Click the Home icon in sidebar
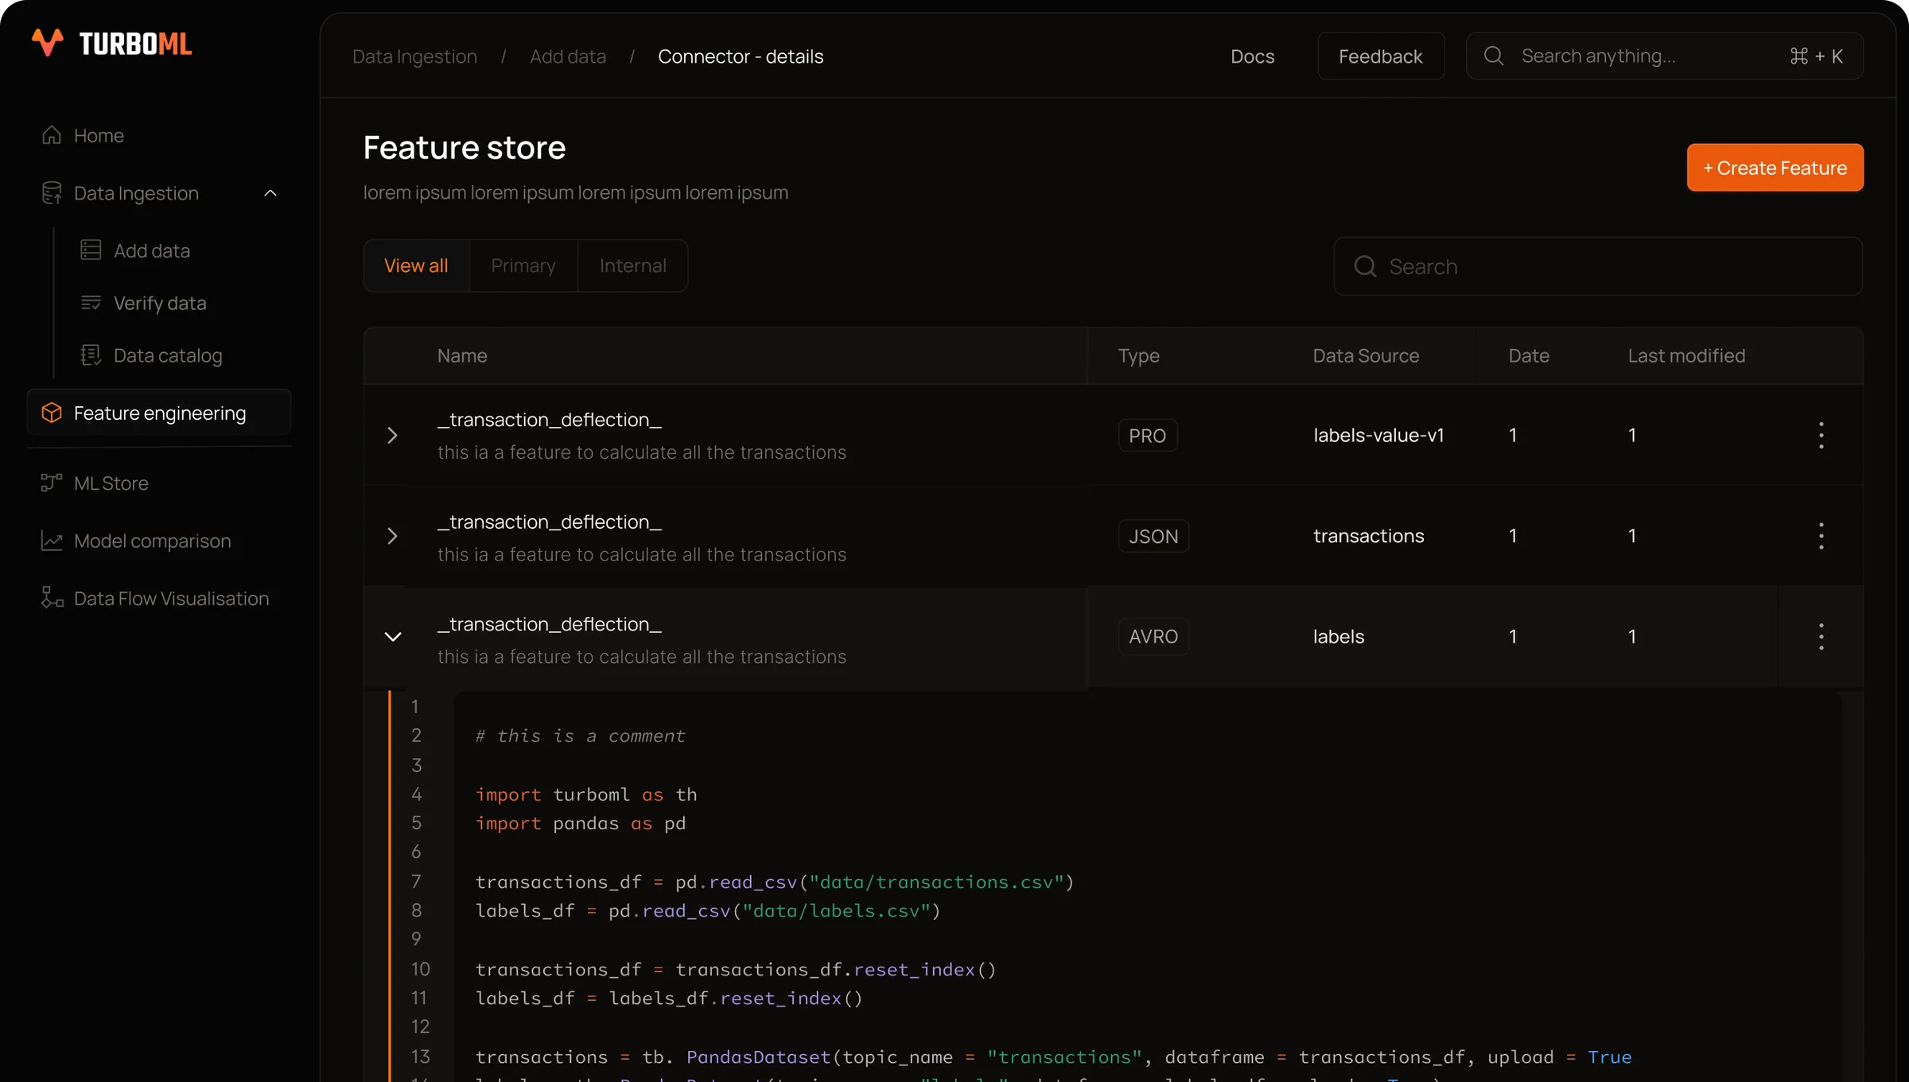 [52, 135]
